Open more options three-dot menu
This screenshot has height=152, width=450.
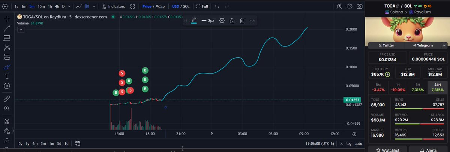pyautogui.click(x=252, y=21)
